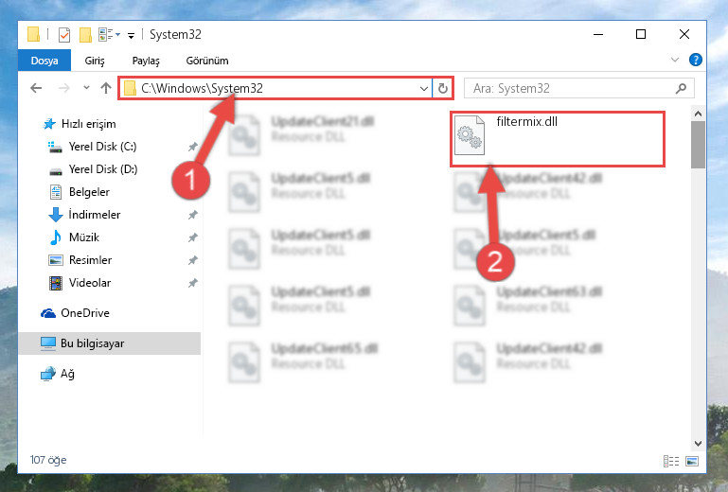Image resolution: width=728 pixels, height=492 pixels.
Task: Click the New Folder icon in quick toolbar
Action: point(85,35)
